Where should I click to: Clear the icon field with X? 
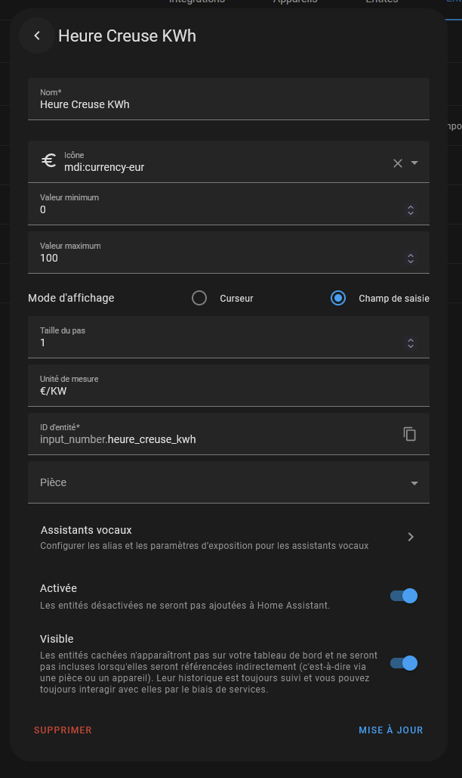398,163
